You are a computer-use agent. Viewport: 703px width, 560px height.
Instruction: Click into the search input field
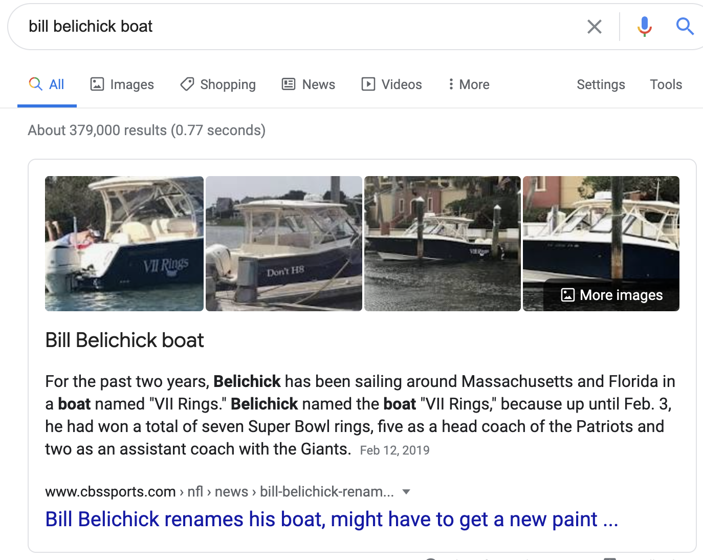click(307, 27)
